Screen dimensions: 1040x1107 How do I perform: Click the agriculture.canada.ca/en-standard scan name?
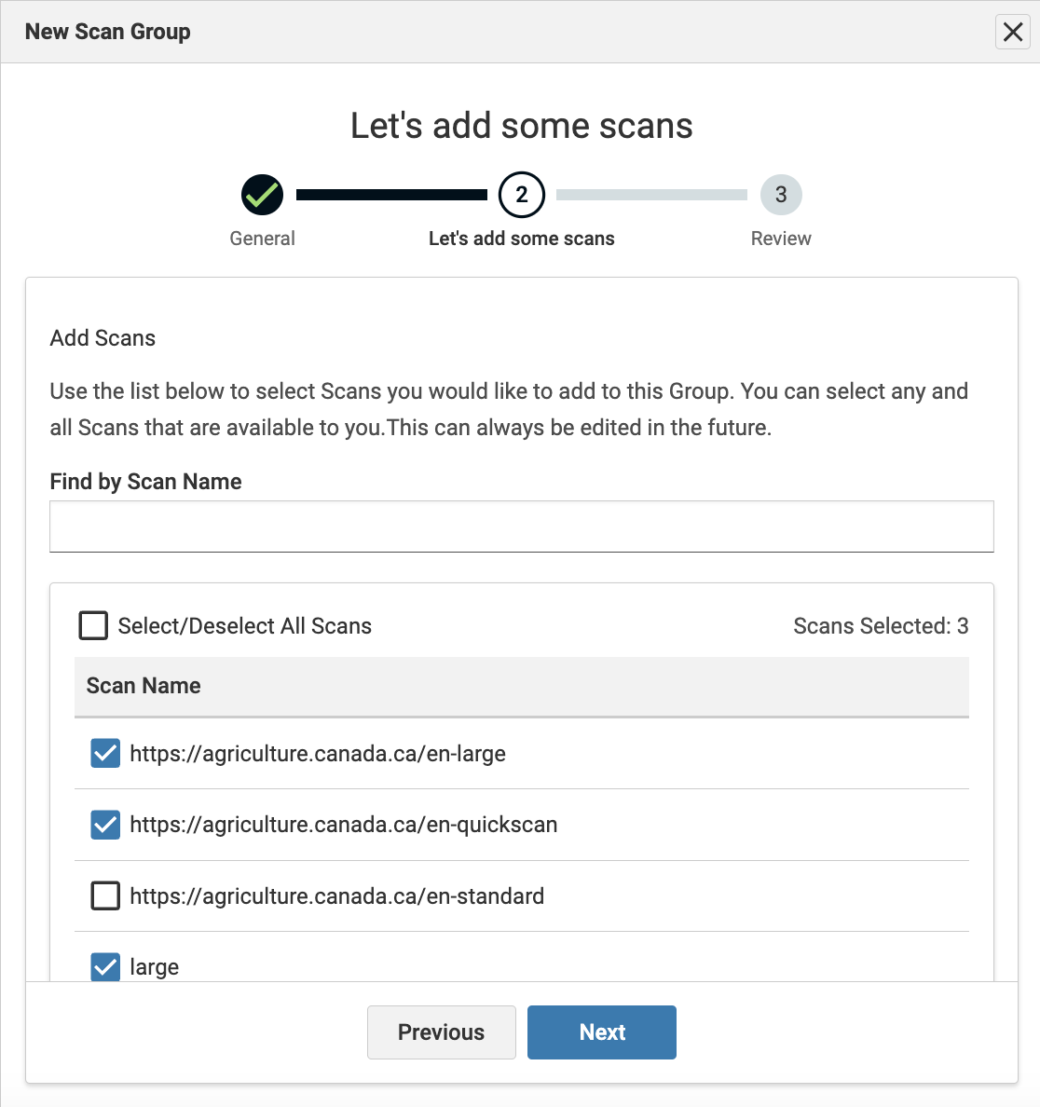pos(336,896)
